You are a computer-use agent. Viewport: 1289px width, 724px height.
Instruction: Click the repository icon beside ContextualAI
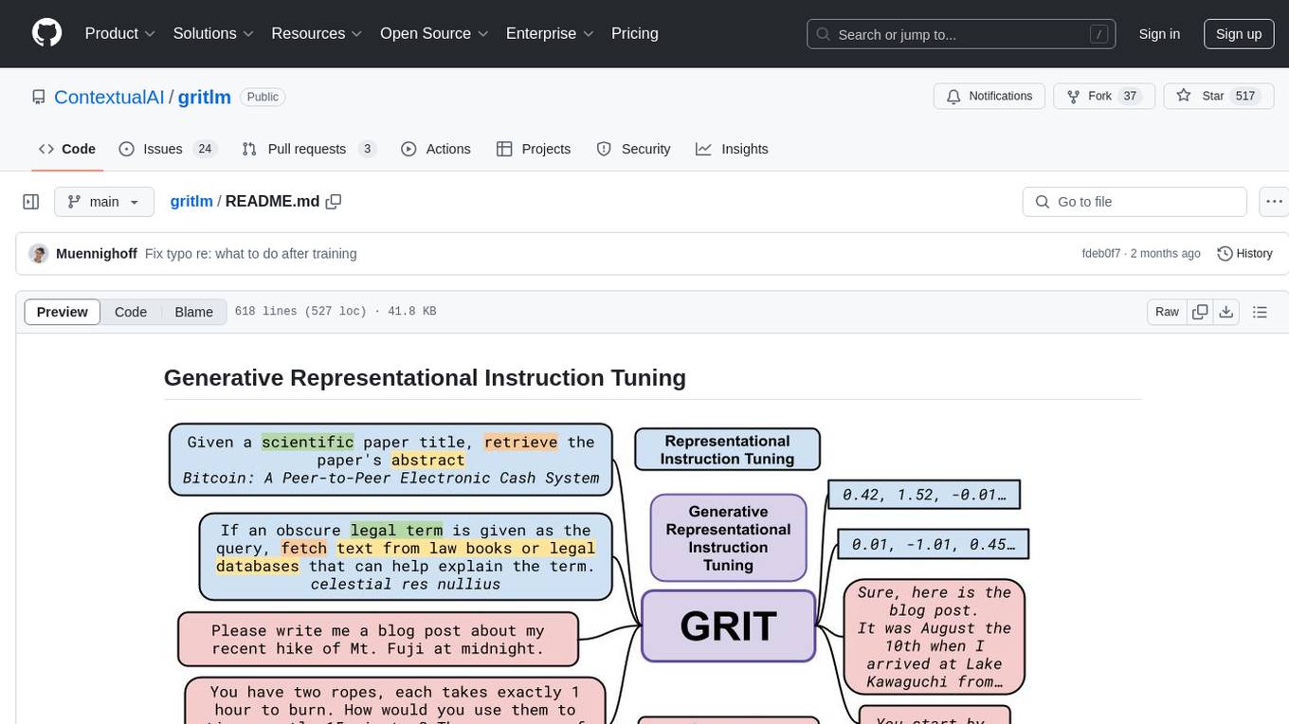38,97
